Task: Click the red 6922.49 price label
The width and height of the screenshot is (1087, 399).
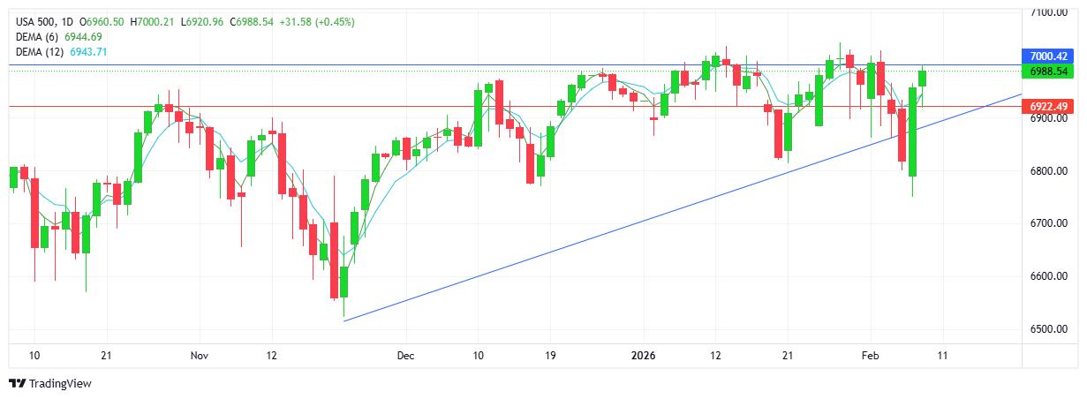Action: 1049,106
